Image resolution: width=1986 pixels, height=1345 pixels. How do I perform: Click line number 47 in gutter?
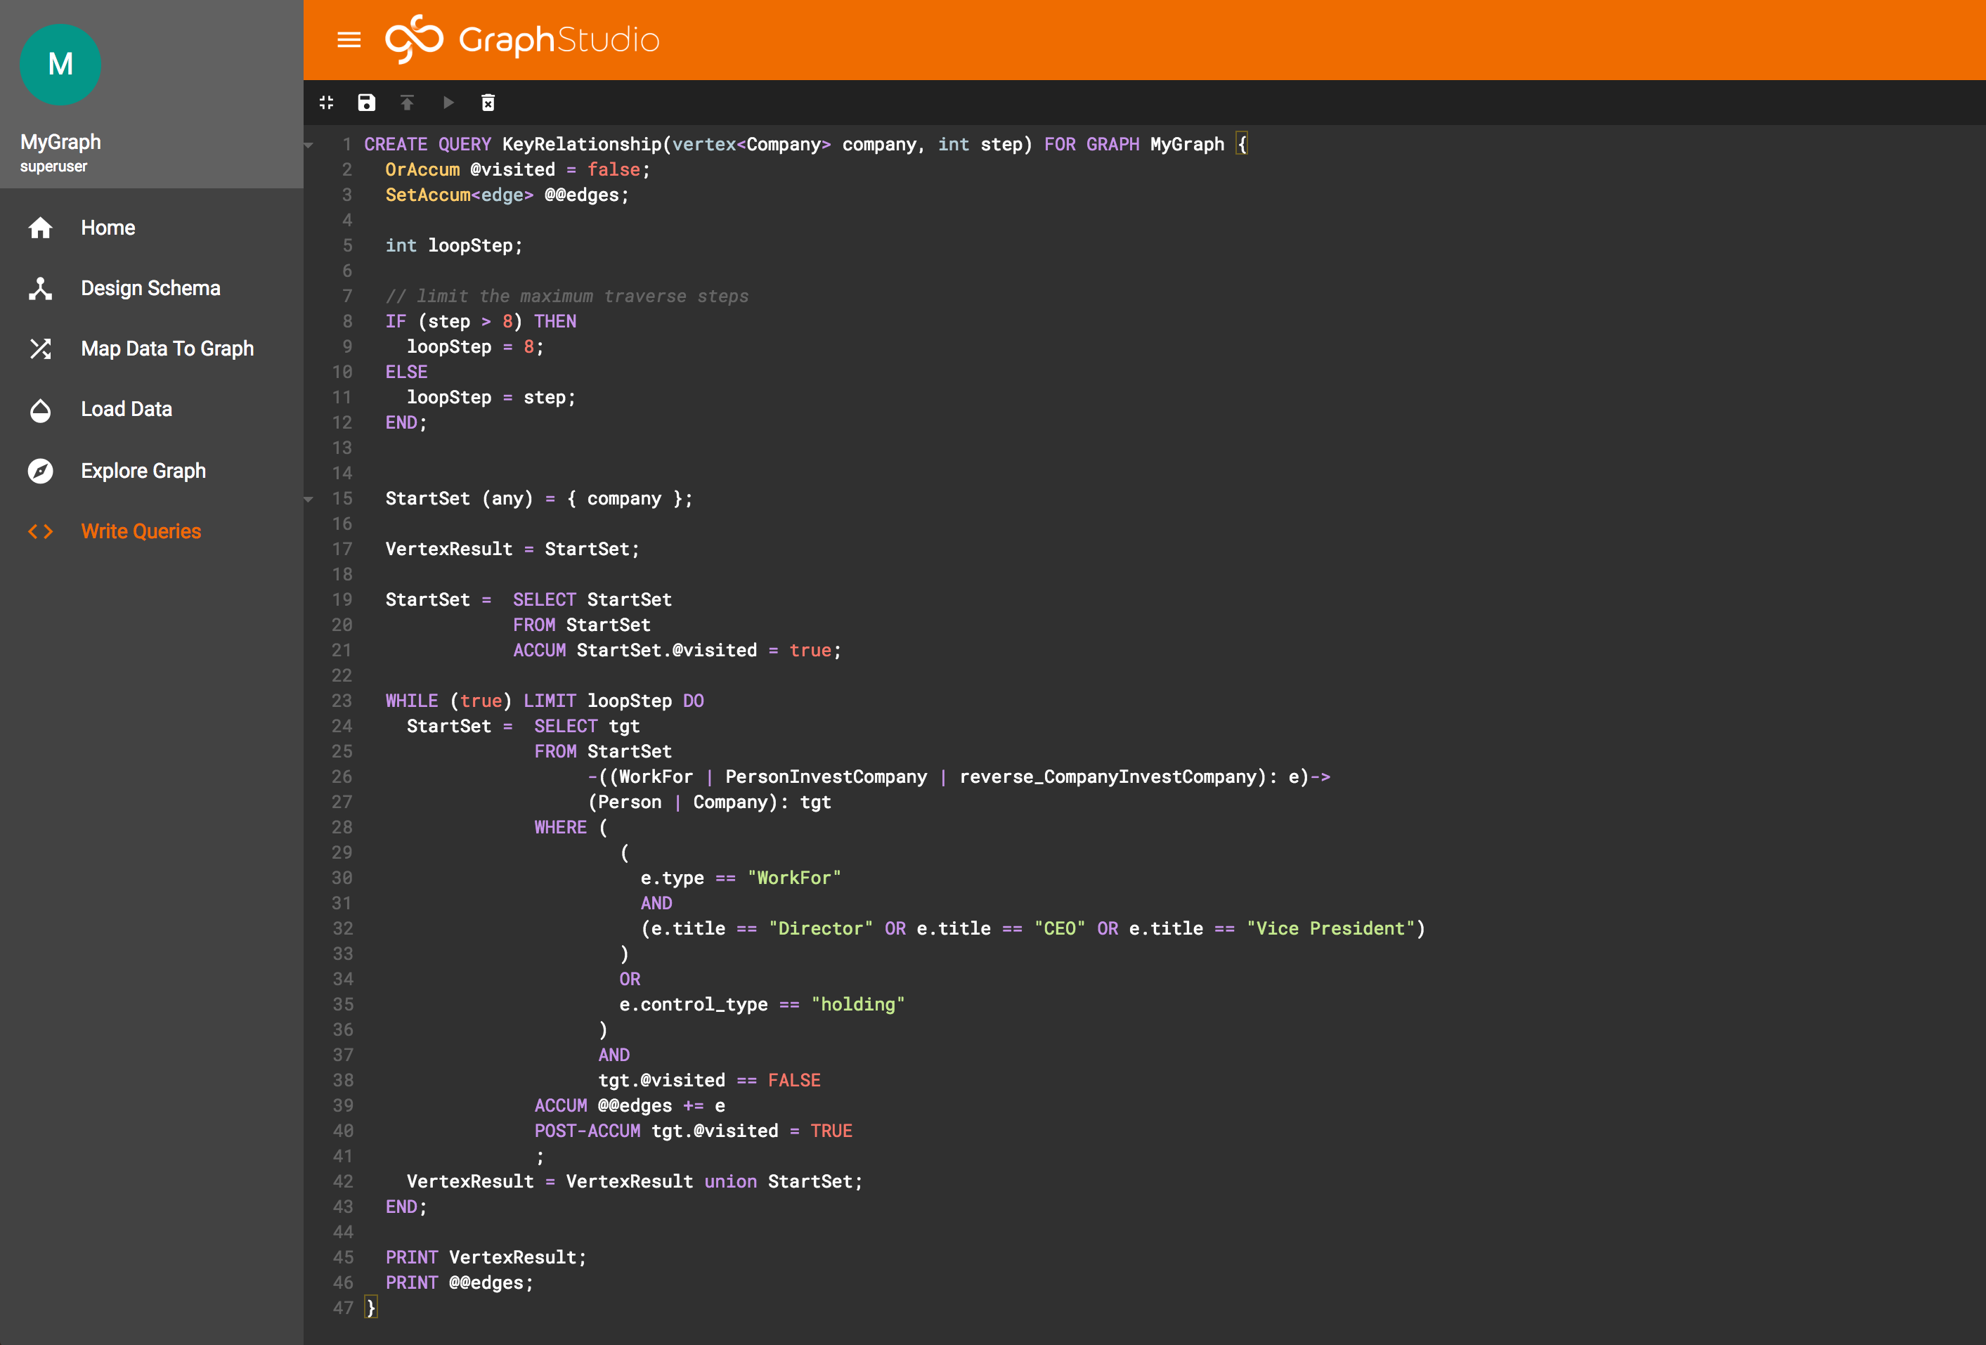(342, 1307)
